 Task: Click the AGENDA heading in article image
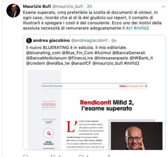click(49, 104)
